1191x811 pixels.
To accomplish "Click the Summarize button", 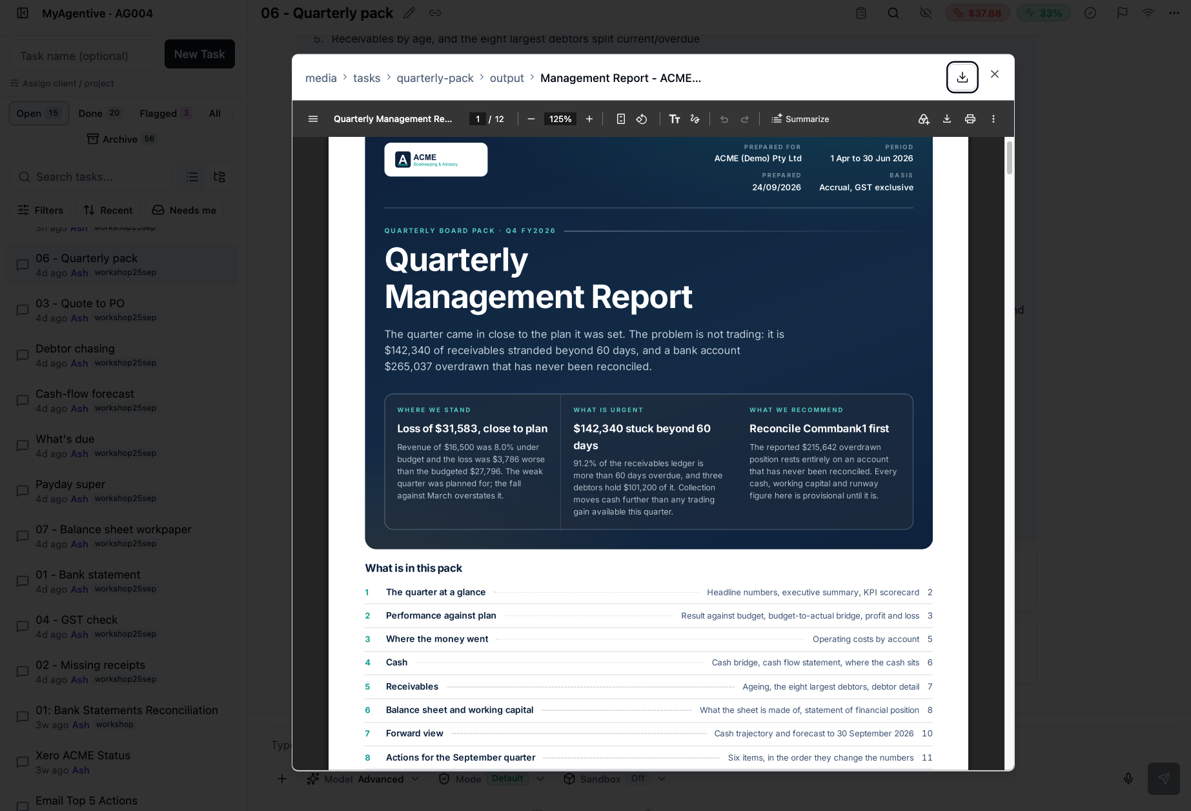I will pos(800,119).
